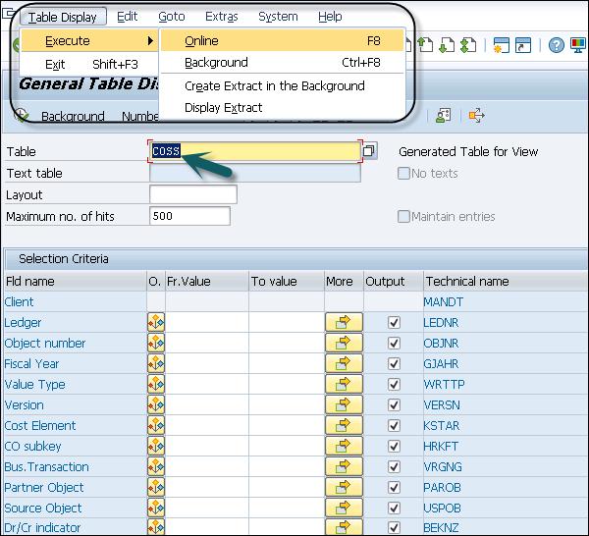Click the green user settings icon
The height and width of the screenshot is (536, 589).
tap(444, 115)
